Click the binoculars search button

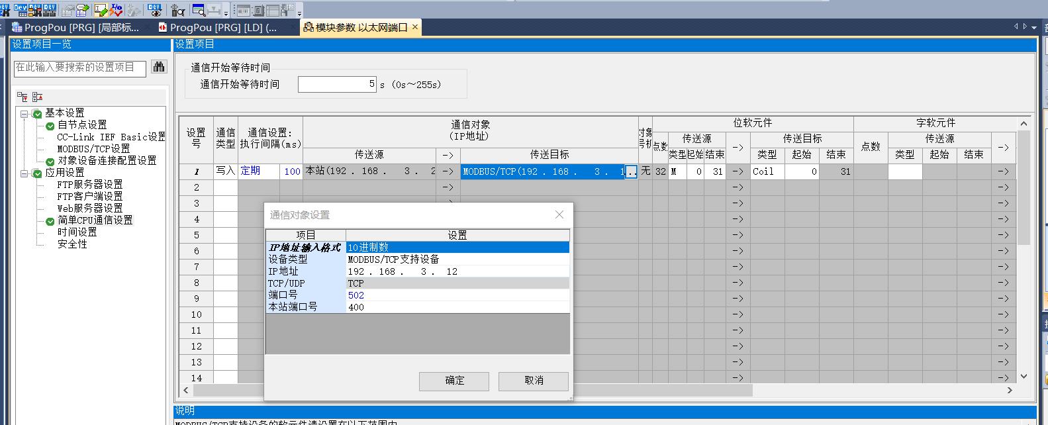tap(159, 67)
